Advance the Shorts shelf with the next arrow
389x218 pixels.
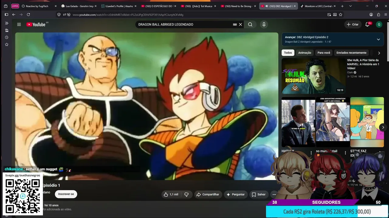383,127
